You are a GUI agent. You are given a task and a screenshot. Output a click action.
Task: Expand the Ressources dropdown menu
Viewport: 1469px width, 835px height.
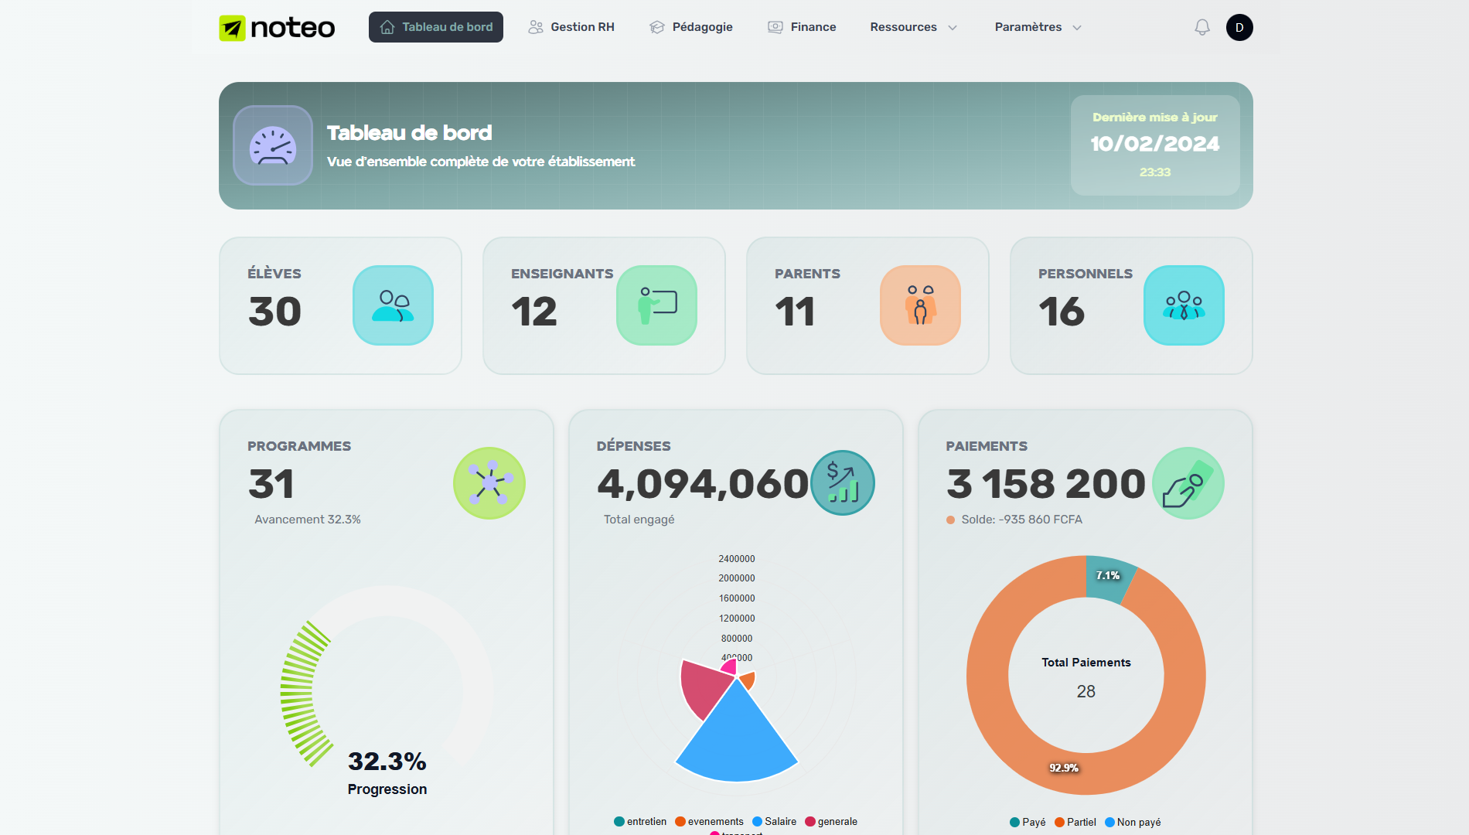coord(913,27)
